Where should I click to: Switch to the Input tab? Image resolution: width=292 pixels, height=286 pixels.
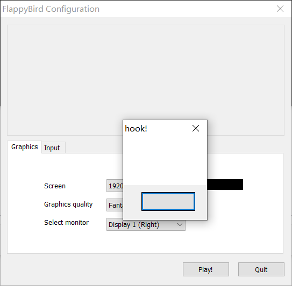click(53, 148)
